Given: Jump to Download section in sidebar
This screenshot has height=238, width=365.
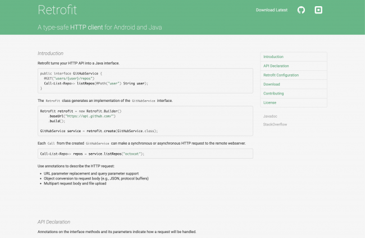Looking at the screenshot, I should (x=294, y=84).
